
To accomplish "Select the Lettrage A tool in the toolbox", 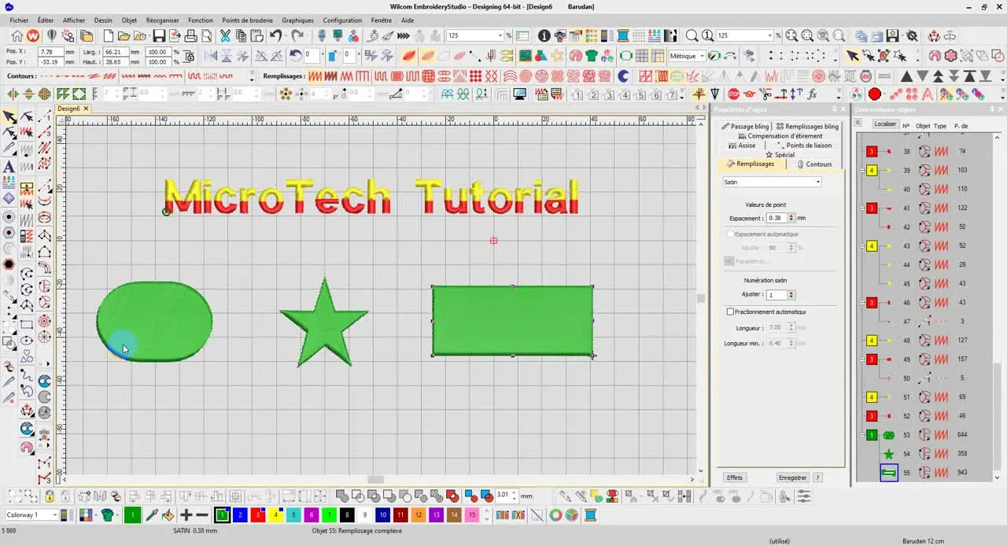I will 10,166.
